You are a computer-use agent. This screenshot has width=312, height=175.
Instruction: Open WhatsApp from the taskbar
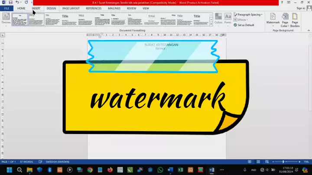click(161, 169)
